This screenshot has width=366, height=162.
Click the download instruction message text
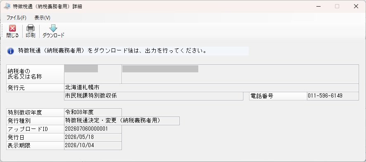point(112,51)
